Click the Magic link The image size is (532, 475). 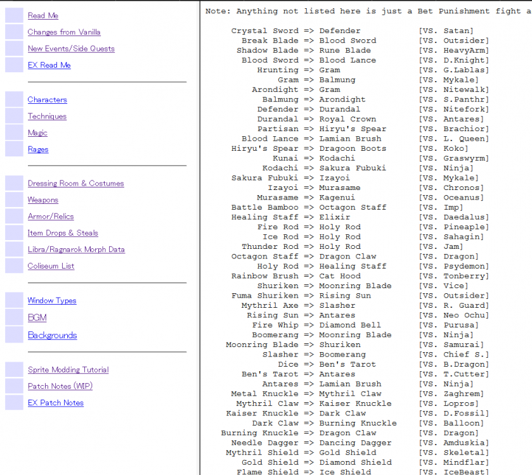pyautogui.click(x=37, y=133)
